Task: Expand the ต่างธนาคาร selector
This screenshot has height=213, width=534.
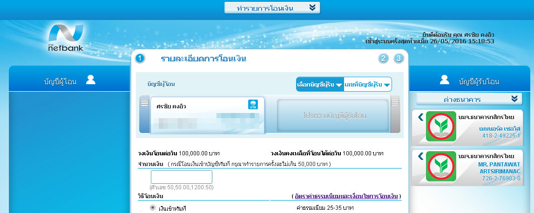Action: pos(469,100)
